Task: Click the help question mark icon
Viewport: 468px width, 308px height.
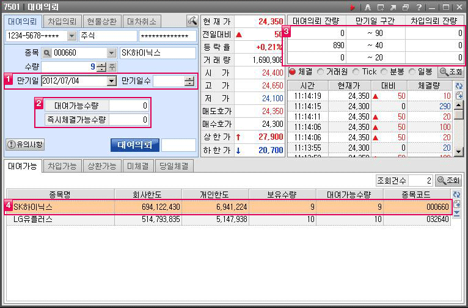Action: (419, 7)
